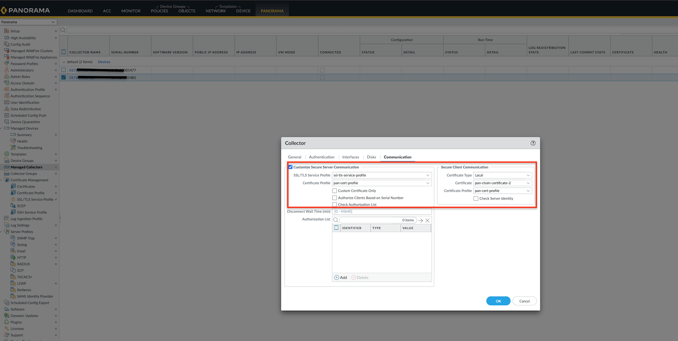Click the Add icon under Authorization List

pyautogui.click(x=336, y=278)
